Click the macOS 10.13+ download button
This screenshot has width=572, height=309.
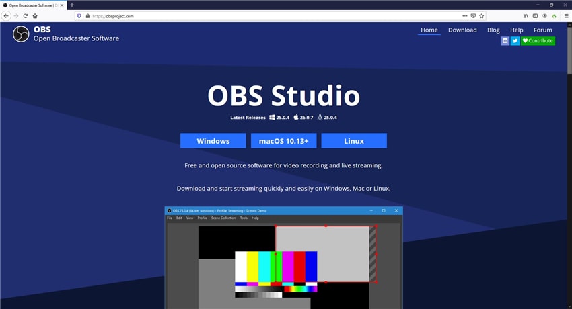tap(283, 141)
